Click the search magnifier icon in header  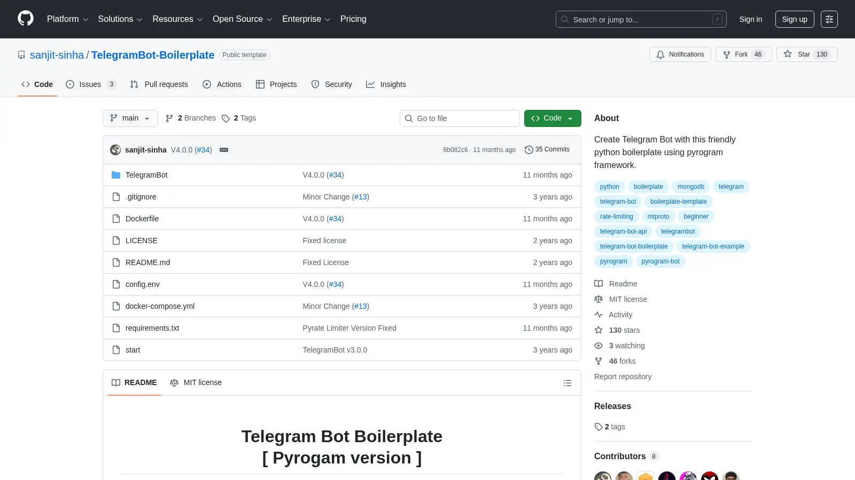click(x=565, y=19)
